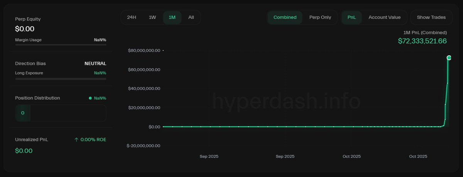The width and height of the screenshot is (463, 177).
Task: Click the $-20,000,000.00 axis label
Action: pyautogui.click(x=143, y=146)
